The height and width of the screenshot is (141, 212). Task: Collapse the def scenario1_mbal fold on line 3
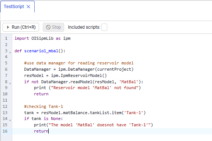pos(10,53)
